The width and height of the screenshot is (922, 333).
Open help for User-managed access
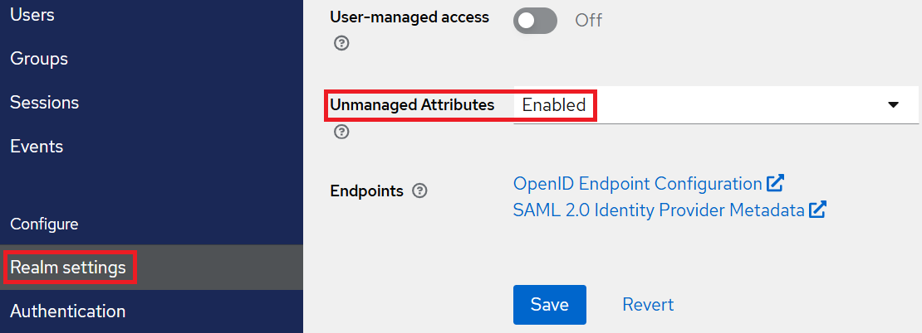click(341, 43)
